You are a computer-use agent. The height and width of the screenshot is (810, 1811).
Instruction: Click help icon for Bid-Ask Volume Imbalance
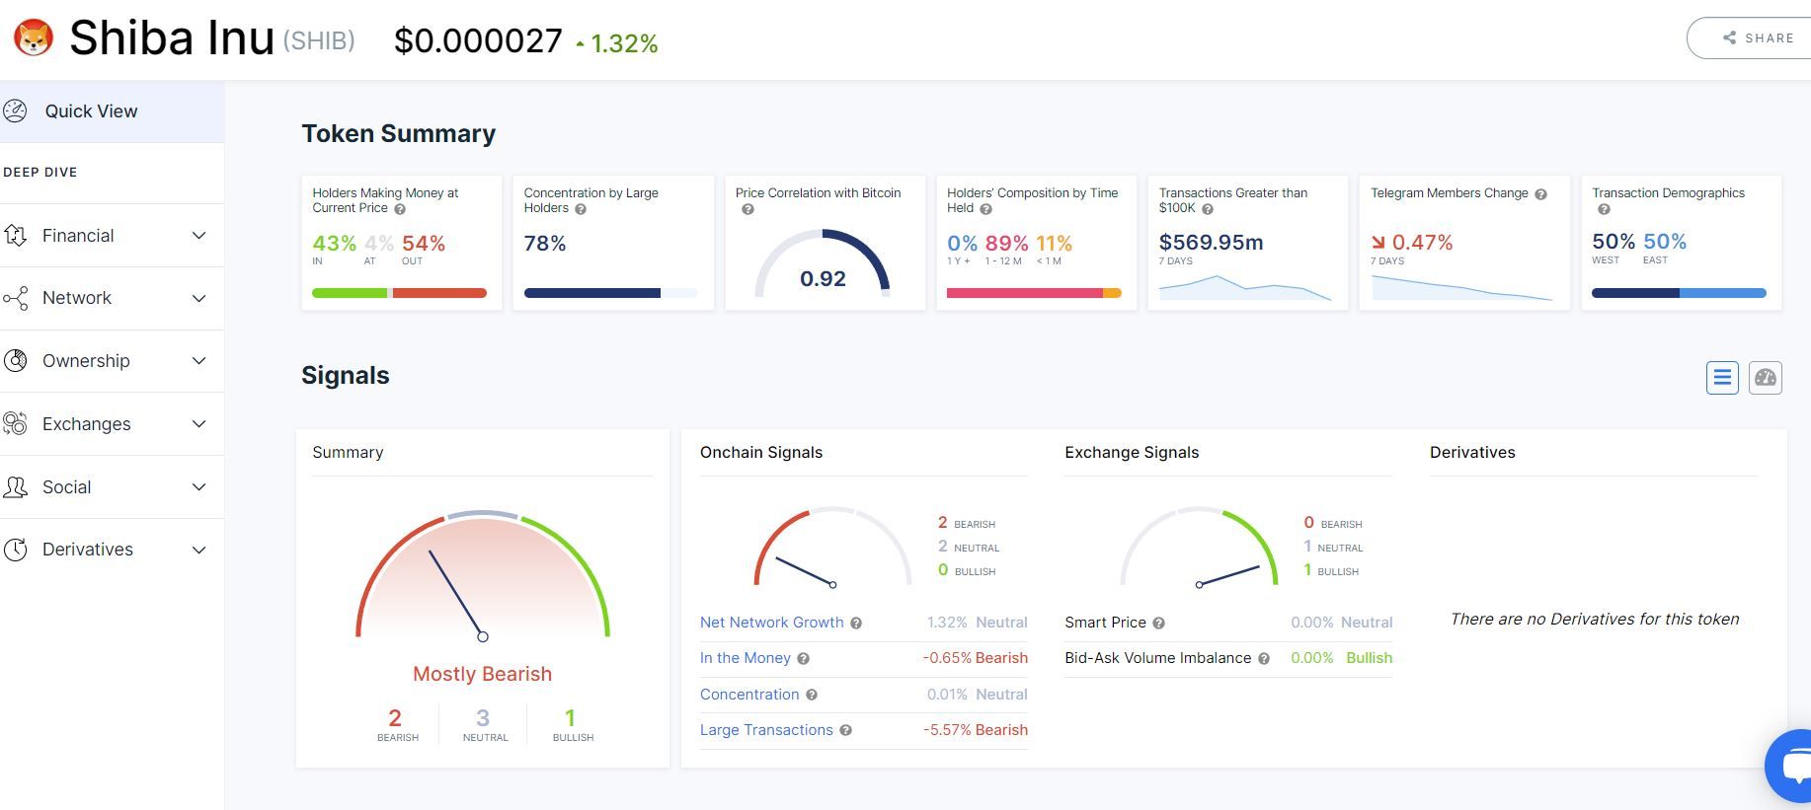1263,659
